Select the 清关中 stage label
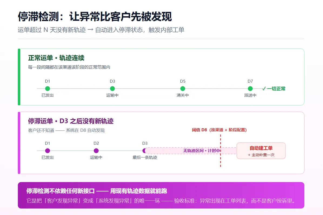 (182, 95)
